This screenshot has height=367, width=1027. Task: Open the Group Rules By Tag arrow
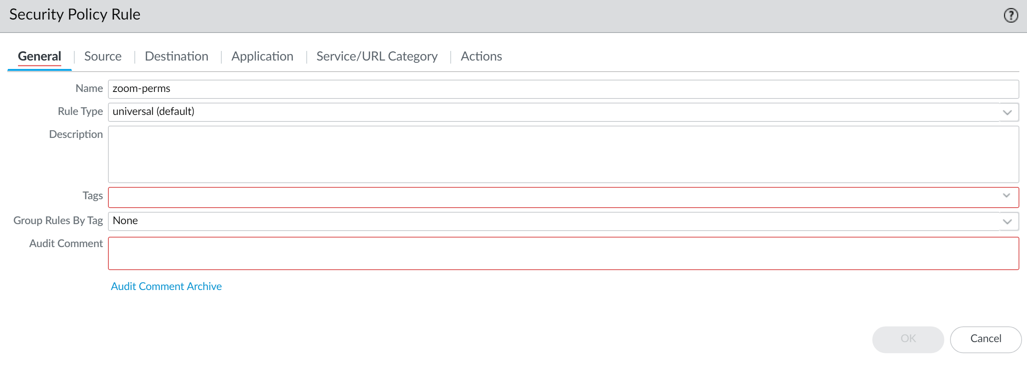(1007, 222)
